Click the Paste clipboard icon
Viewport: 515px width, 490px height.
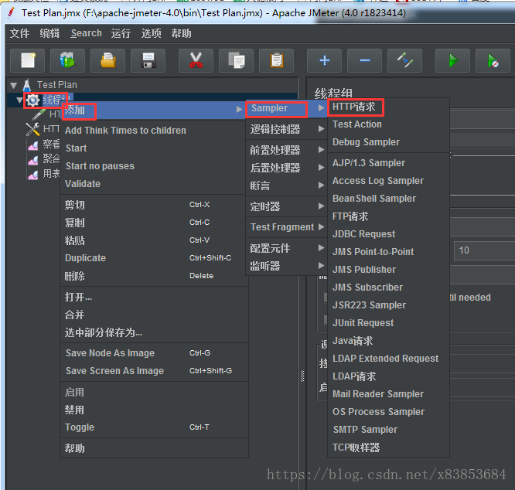276,60
